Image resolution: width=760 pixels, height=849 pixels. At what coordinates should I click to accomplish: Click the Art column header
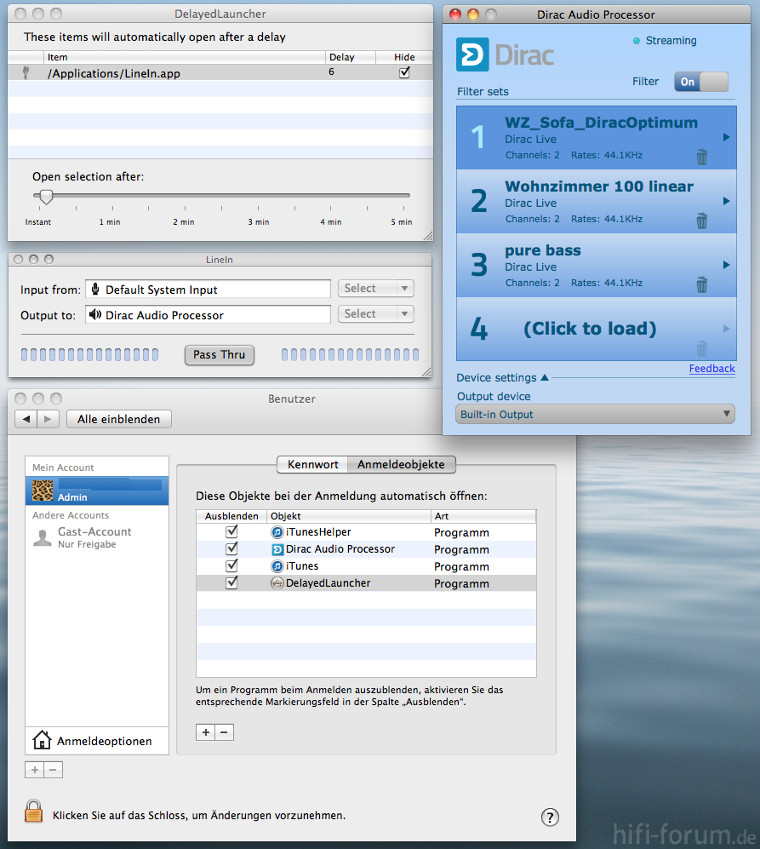coord(483,516)
